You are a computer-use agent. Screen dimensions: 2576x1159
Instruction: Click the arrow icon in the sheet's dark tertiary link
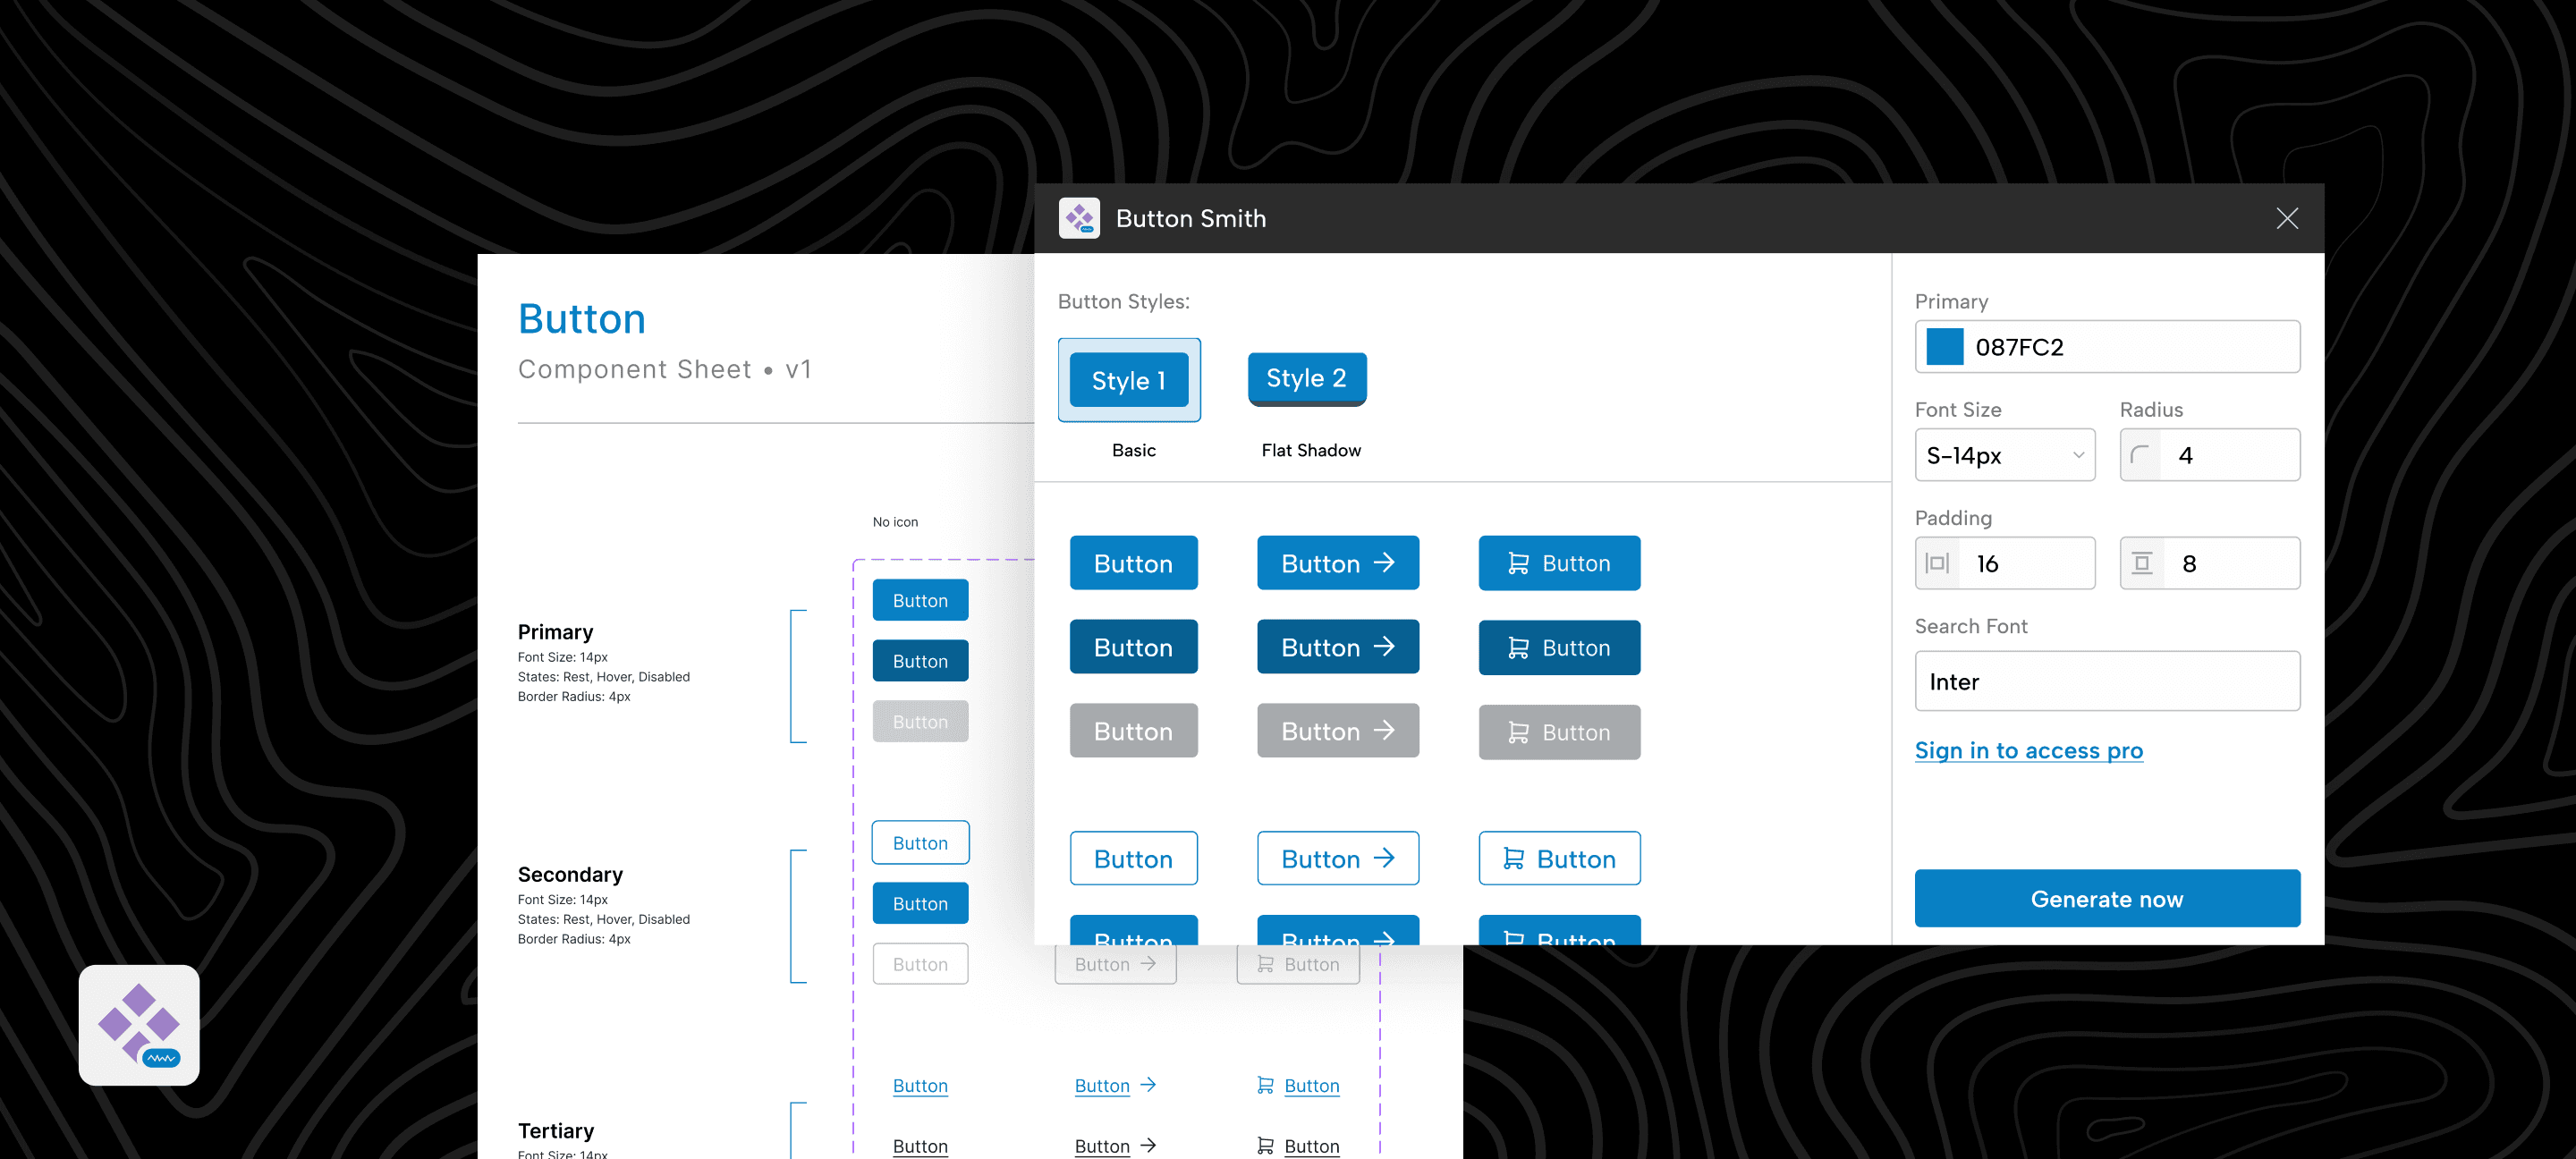pos(1148,1145)
